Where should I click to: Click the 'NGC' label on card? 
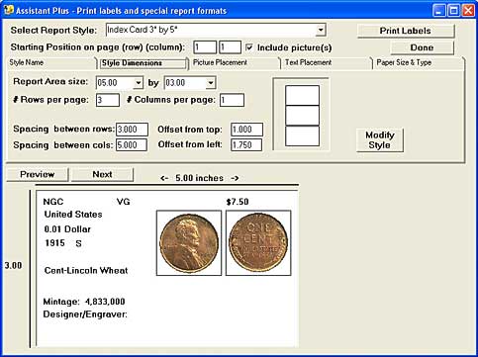coord(53,202)
